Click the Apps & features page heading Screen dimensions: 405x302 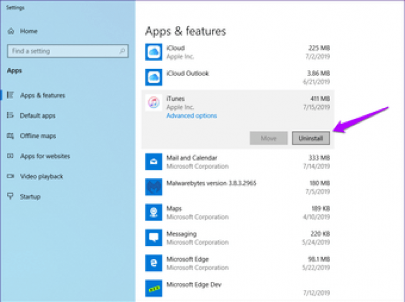(186, 31)
